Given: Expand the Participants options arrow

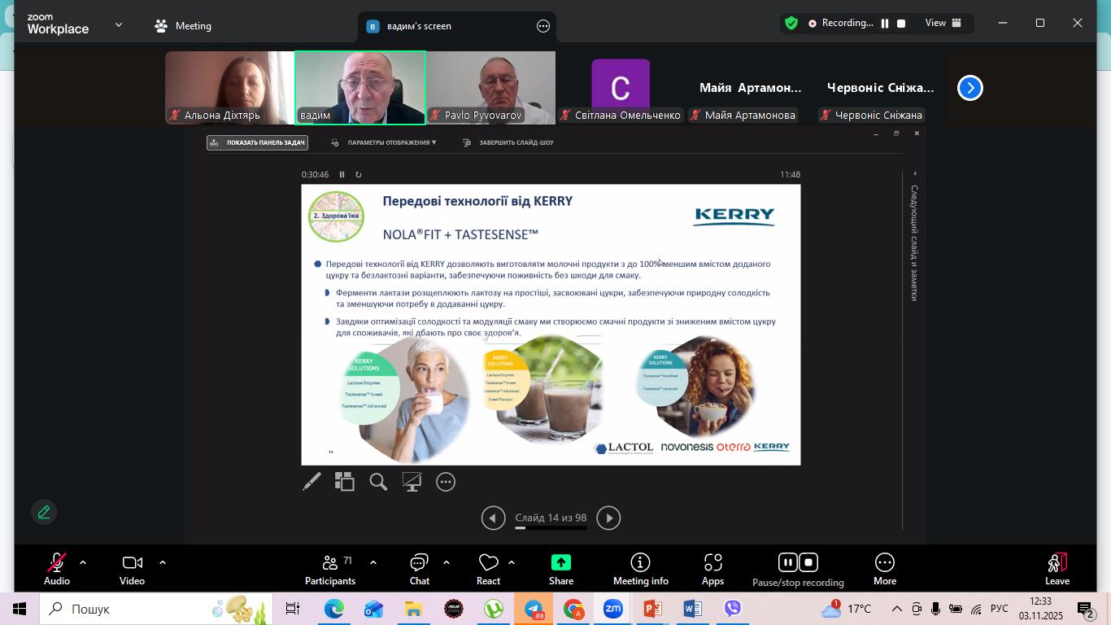Looking at the screenshot, I should coord(373,562).
